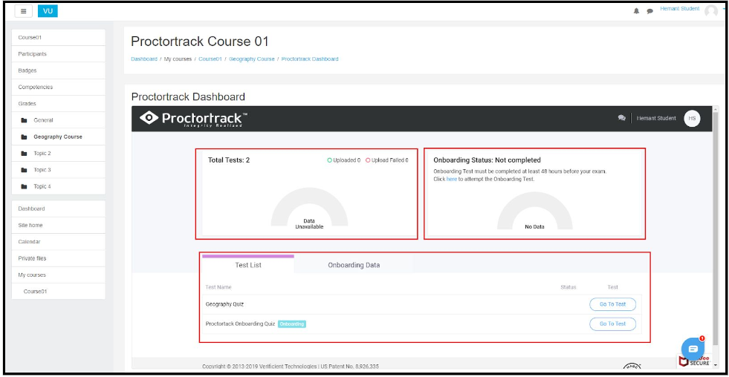Click Topic 2 folder icon
The image size is (729, 377).
point(25,154)
